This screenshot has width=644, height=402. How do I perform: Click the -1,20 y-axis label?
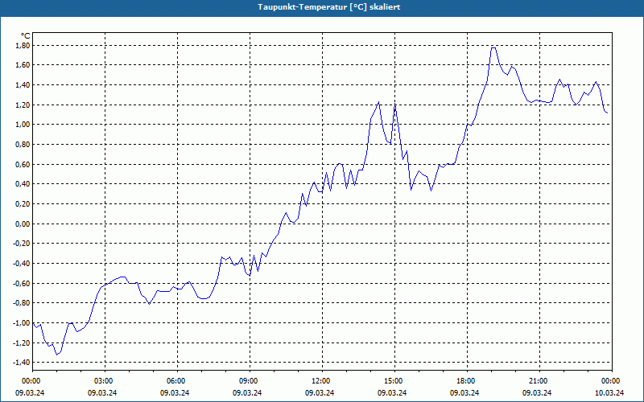(x=22, y=343)
